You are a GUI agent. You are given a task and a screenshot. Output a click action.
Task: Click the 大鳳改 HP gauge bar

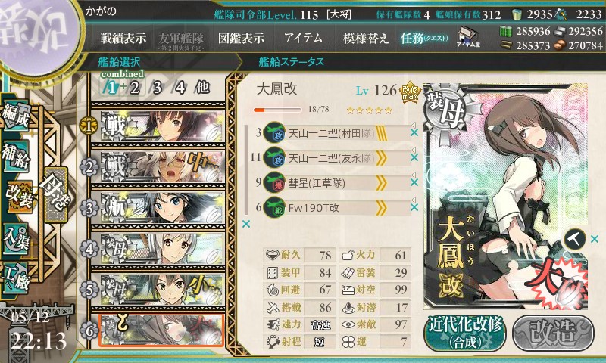(x=277, y=110)
